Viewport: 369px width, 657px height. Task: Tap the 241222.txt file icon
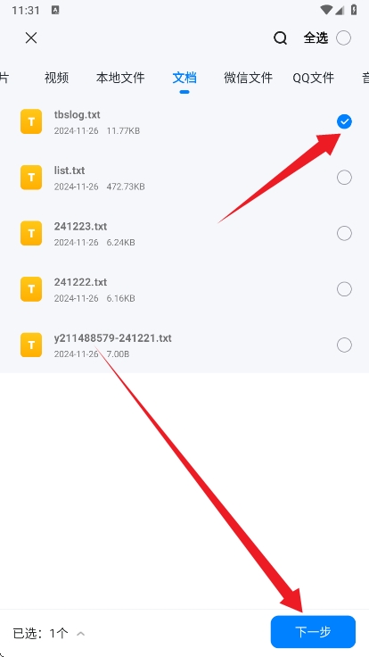[31, 289]
